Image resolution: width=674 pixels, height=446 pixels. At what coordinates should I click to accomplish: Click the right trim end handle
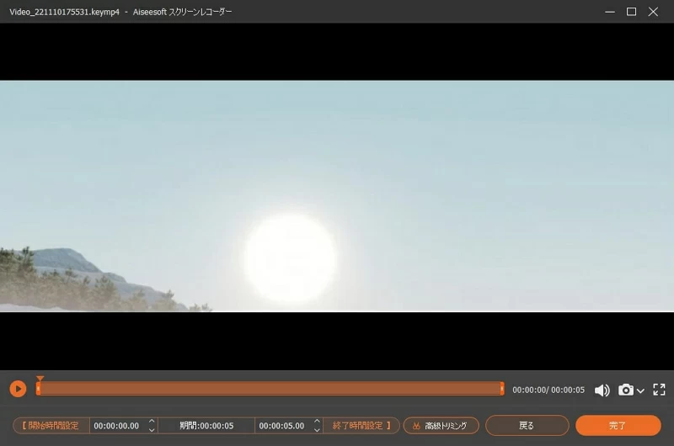coord(502,389)
